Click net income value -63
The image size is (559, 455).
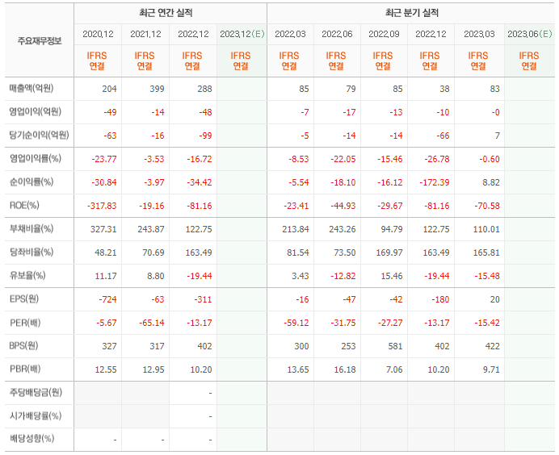110,136
